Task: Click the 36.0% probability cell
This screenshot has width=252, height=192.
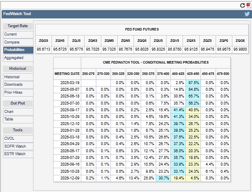Action: pyautogui.click(x=178, y=151)
